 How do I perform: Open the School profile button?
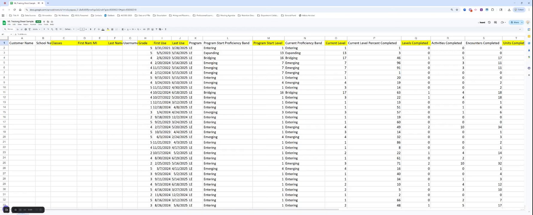[x=520, y=10]
